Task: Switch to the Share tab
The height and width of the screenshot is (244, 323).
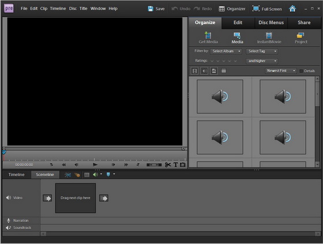Action: point(304,22)
